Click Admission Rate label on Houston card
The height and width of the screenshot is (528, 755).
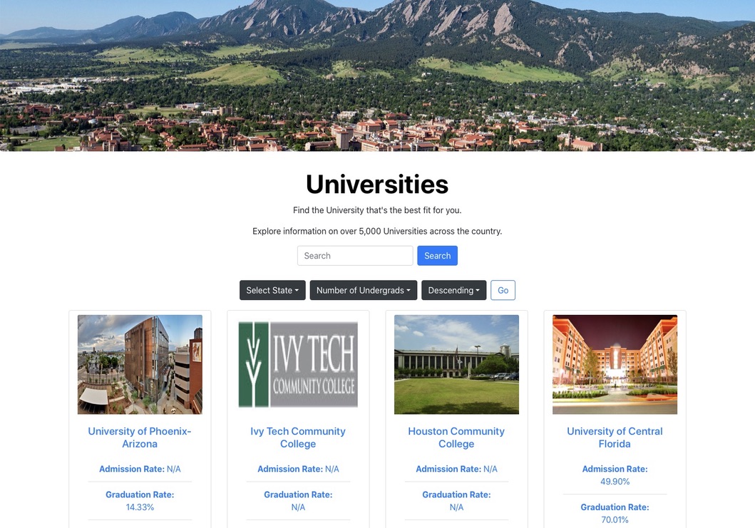tap(448, 469)
